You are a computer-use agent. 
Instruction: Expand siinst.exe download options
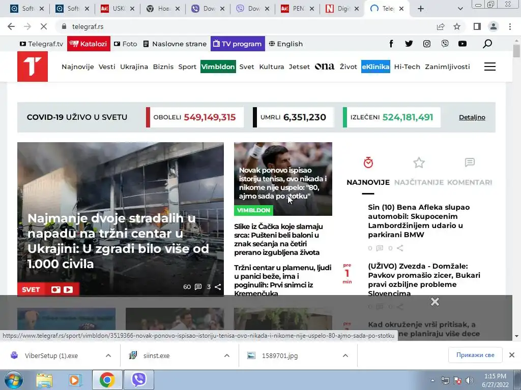click(x=227, y=355)
